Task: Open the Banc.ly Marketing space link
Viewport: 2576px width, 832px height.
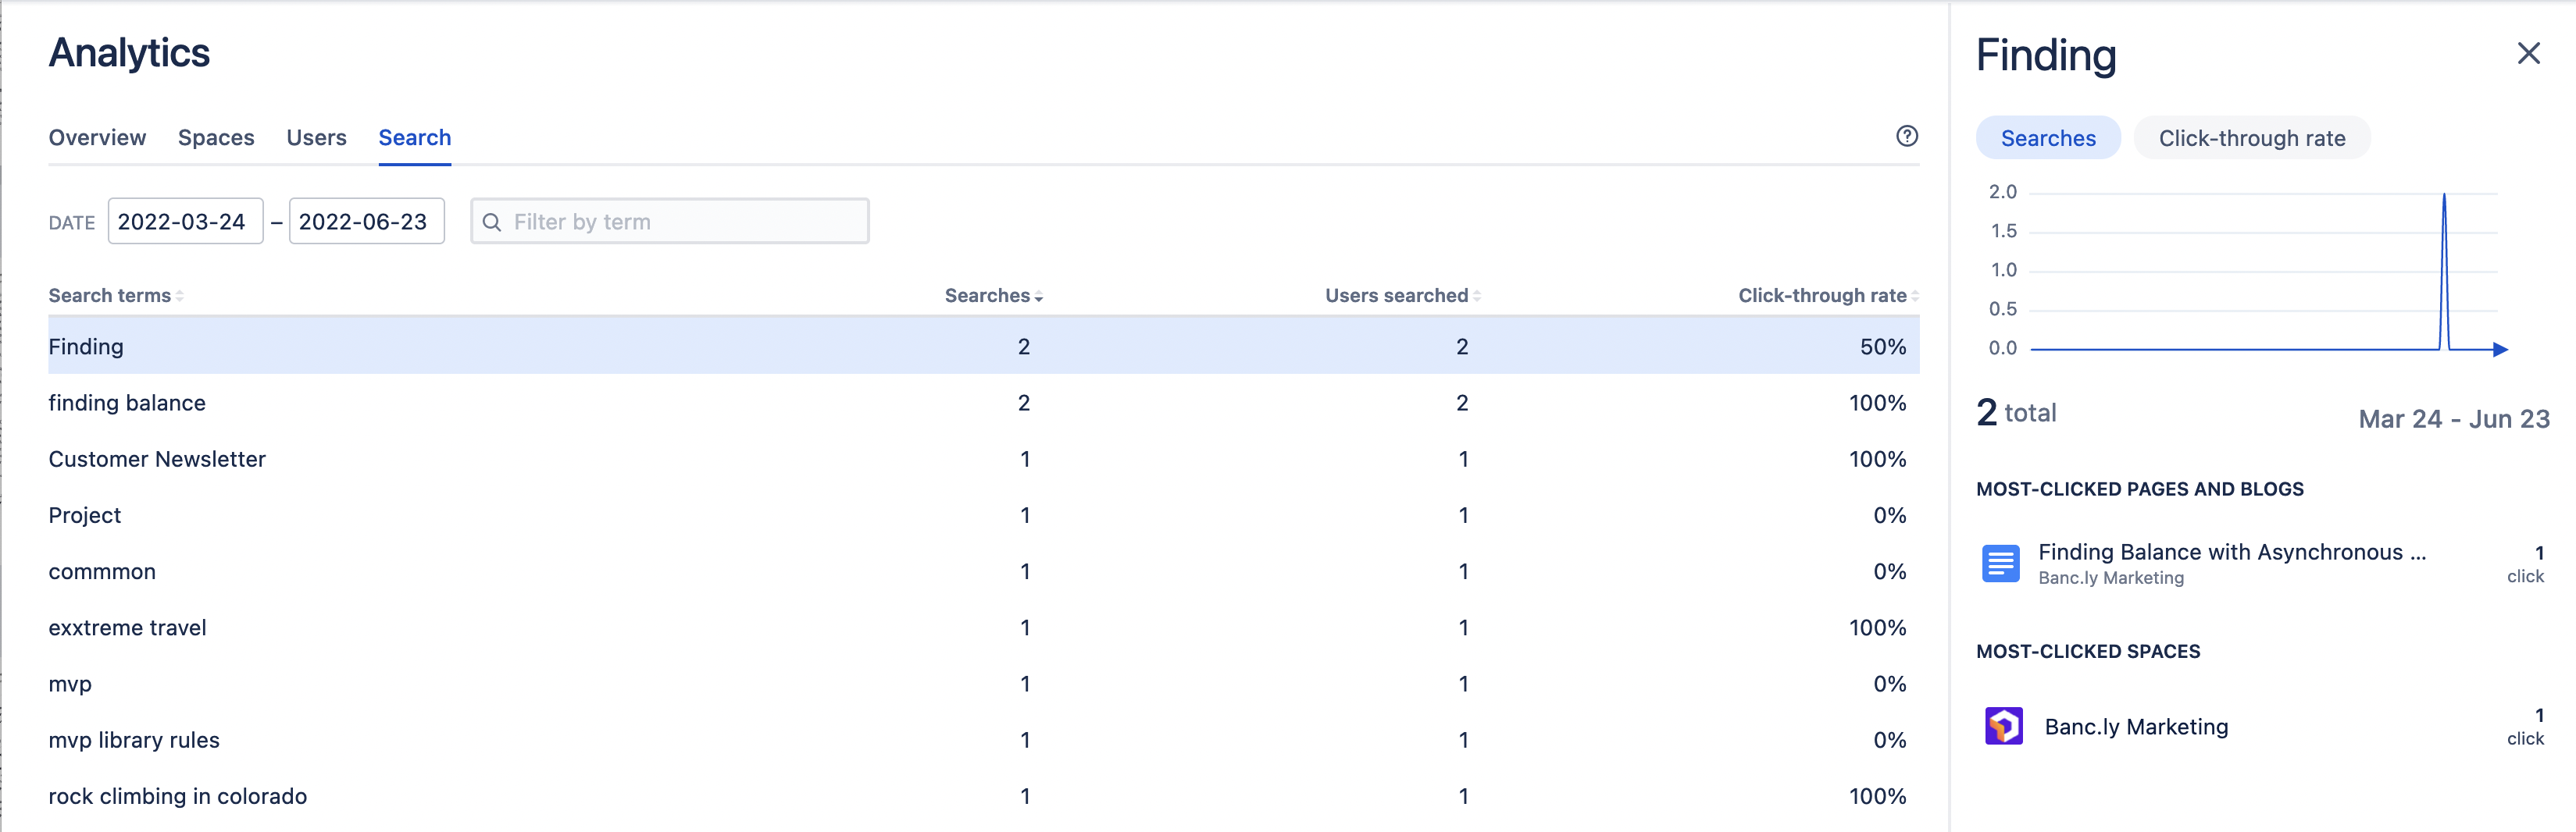Action: click(2136, 726)
